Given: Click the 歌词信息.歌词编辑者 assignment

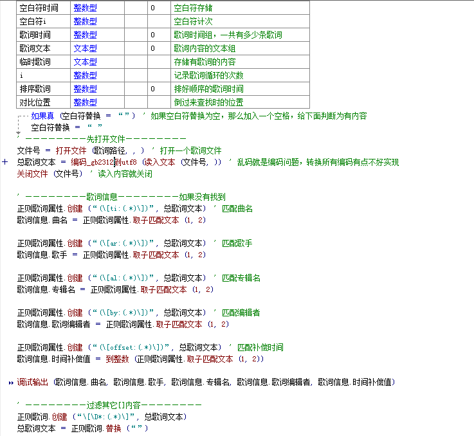Looking at the screenshot, I should [x=123, y=325].
